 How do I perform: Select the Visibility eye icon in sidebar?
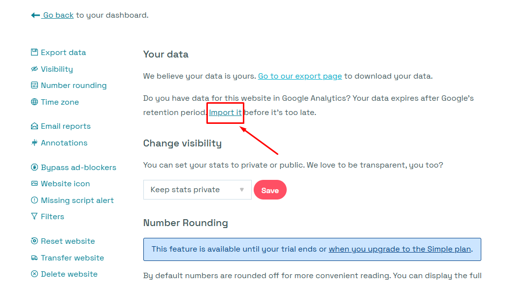34,68
